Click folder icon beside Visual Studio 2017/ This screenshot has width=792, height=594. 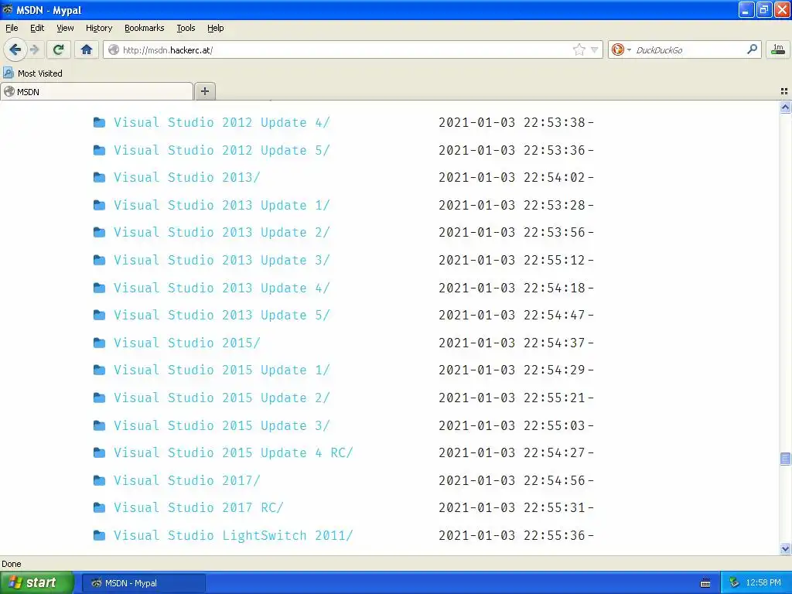(100, 480)
